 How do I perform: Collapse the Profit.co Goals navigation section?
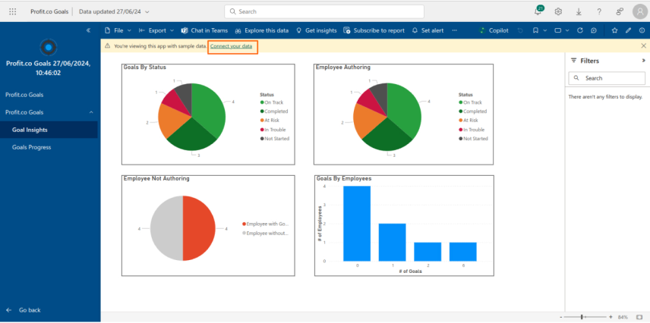coord(91,112)
